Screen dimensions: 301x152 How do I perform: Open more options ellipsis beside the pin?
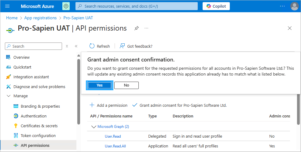(x=146, y=28)
